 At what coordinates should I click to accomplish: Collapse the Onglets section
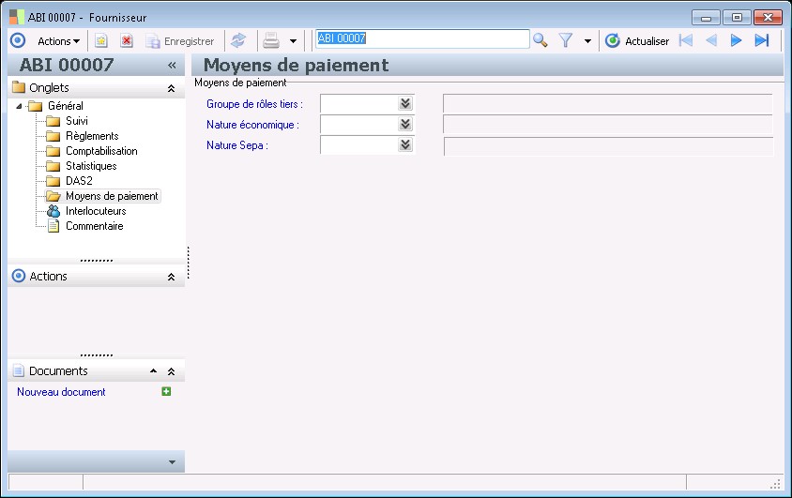coord(171,88)
